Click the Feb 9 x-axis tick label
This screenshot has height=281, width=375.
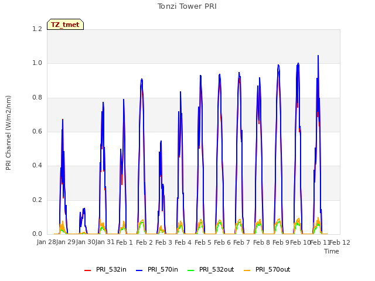[x=281, y=242]
